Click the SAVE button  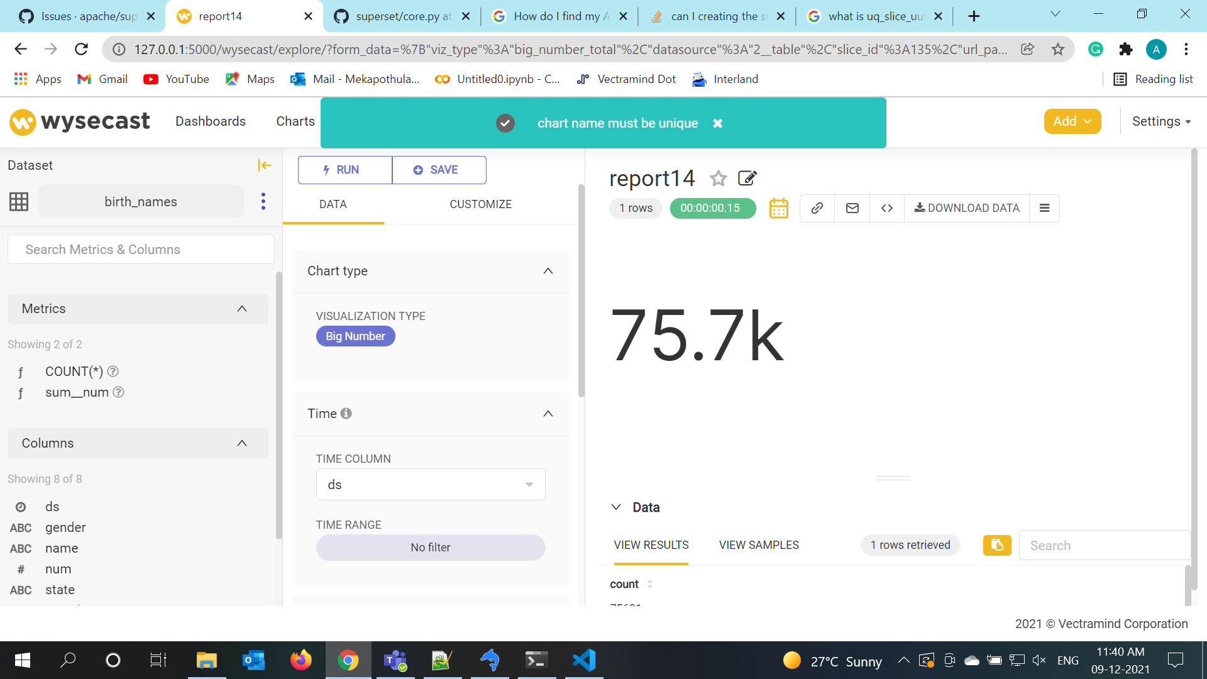click(x=439, y=170)
